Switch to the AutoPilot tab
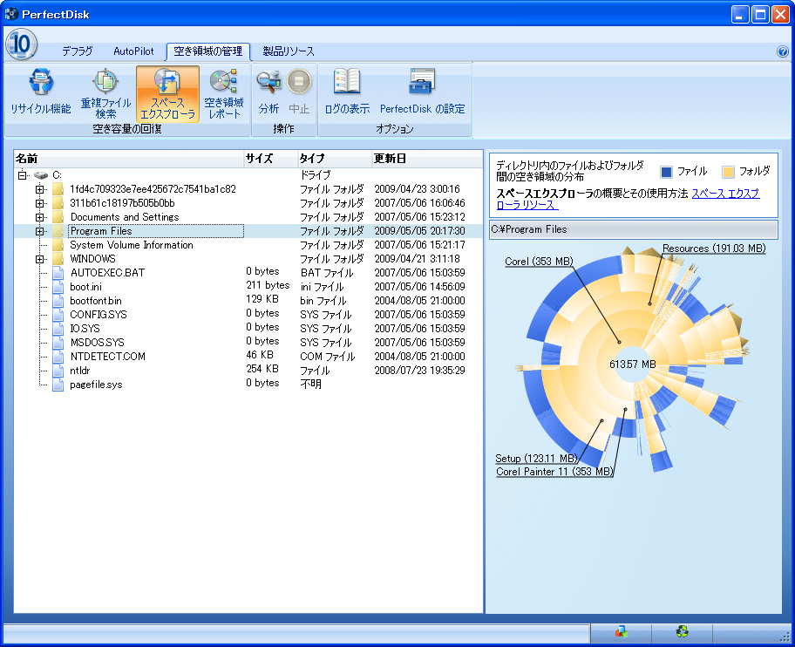The image size is (795, 647). tap(133, 51)
